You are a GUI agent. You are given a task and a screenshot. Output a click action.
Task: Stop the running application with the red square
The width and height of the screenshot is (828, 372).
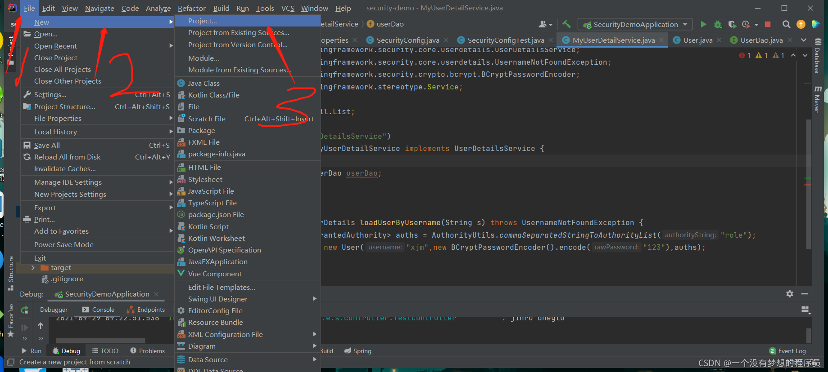(x=768, y=24)
